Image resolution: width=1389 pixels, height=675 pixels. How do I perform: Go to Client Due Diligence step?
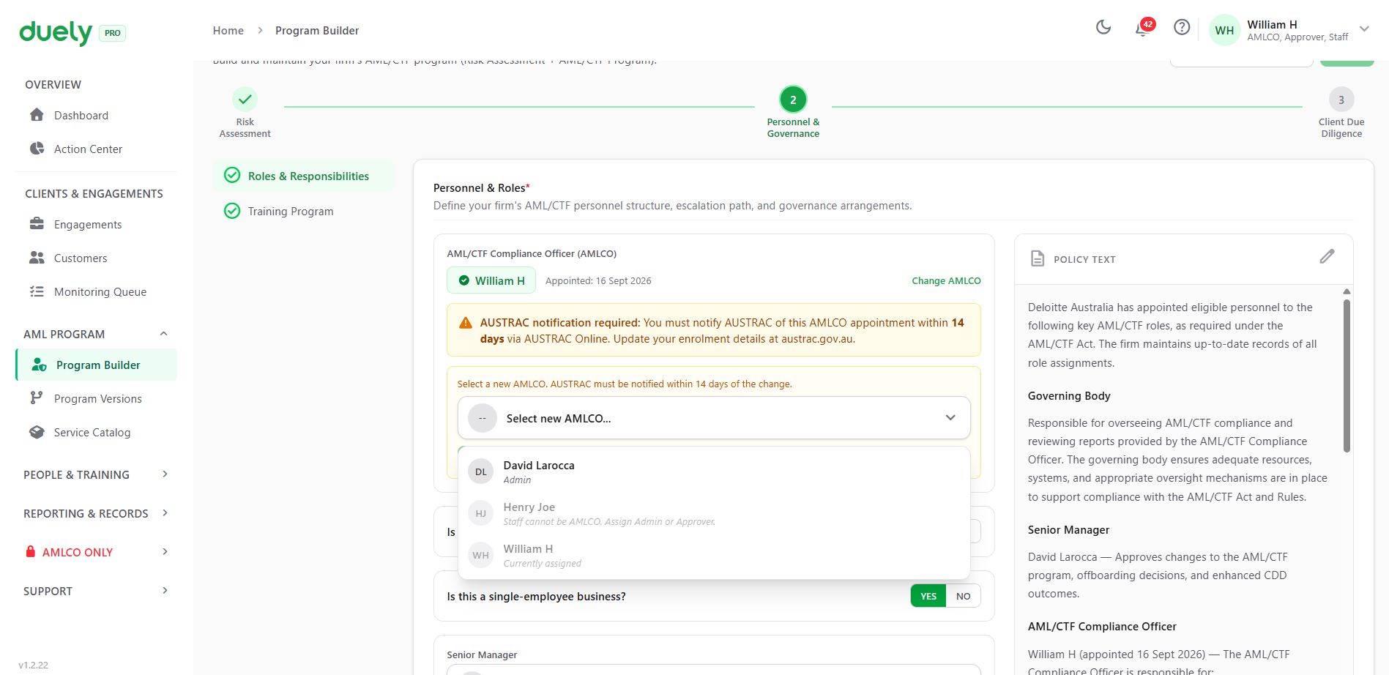pos(1341,113)
